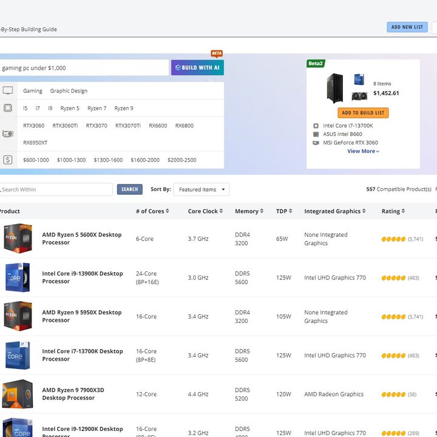Viewport: 437px width, 437px height.
Task: Click the GPU icon next to MSI GeForce RTX 3060
Action: click(x=316, y=143)
